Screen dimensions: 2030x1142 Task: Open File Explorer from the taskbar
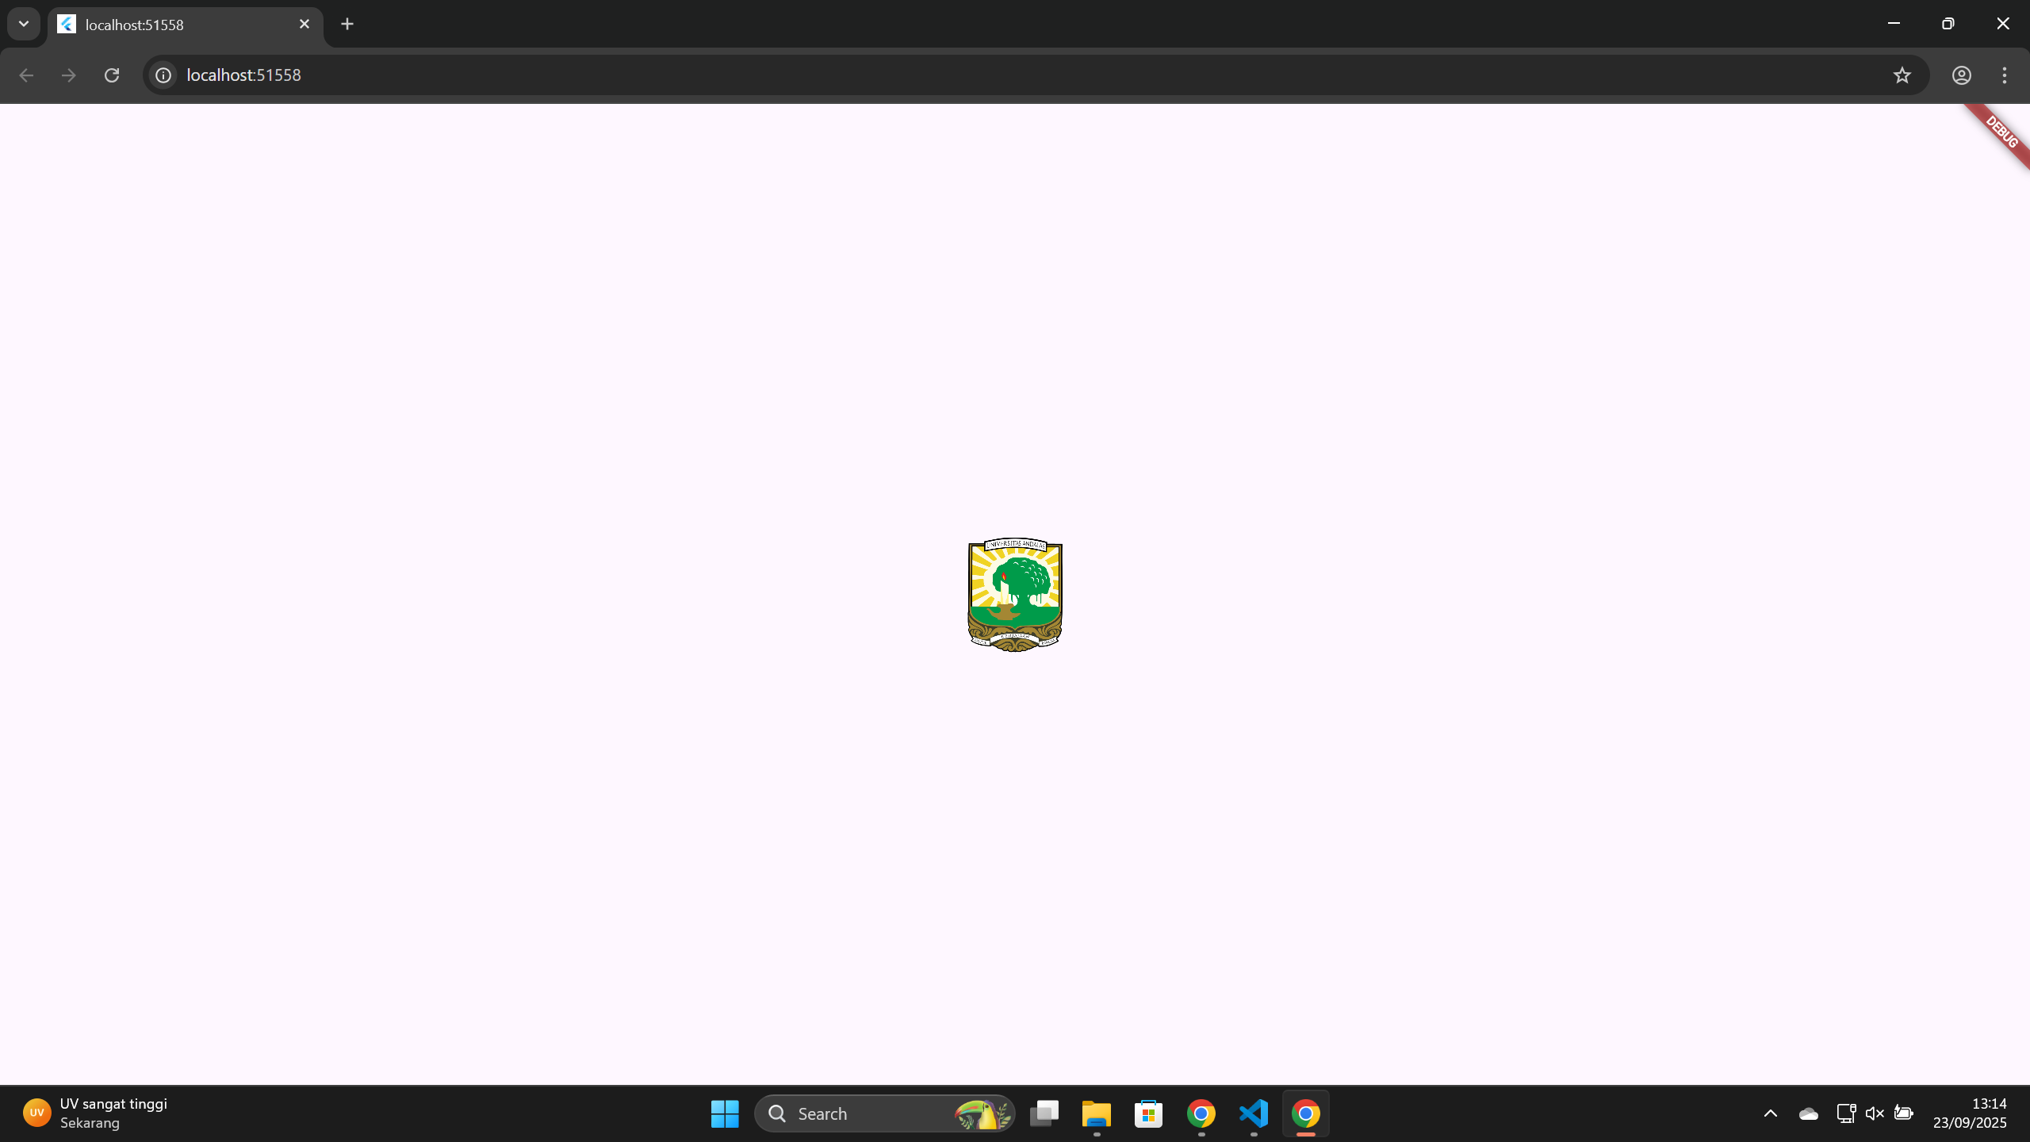pos(1096,1113)
